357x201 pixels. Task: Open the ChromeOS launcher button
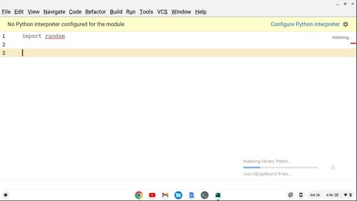[x=6, y=195]
